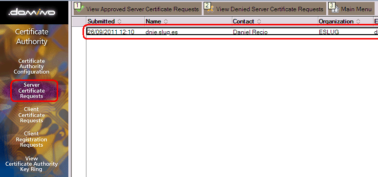378x177 pixels.
Task: Click the Name column header
Action: [189, 21]
